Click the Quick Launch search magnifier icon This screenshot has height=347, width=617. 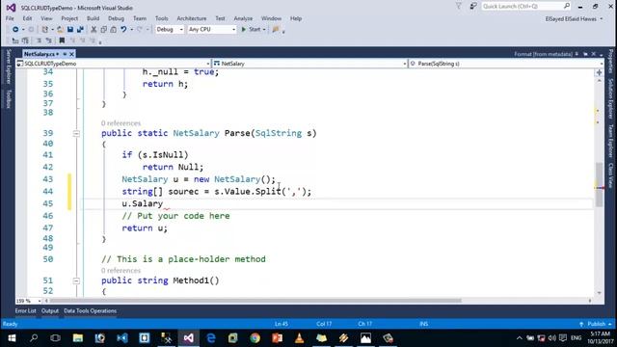tap(567, 6)
